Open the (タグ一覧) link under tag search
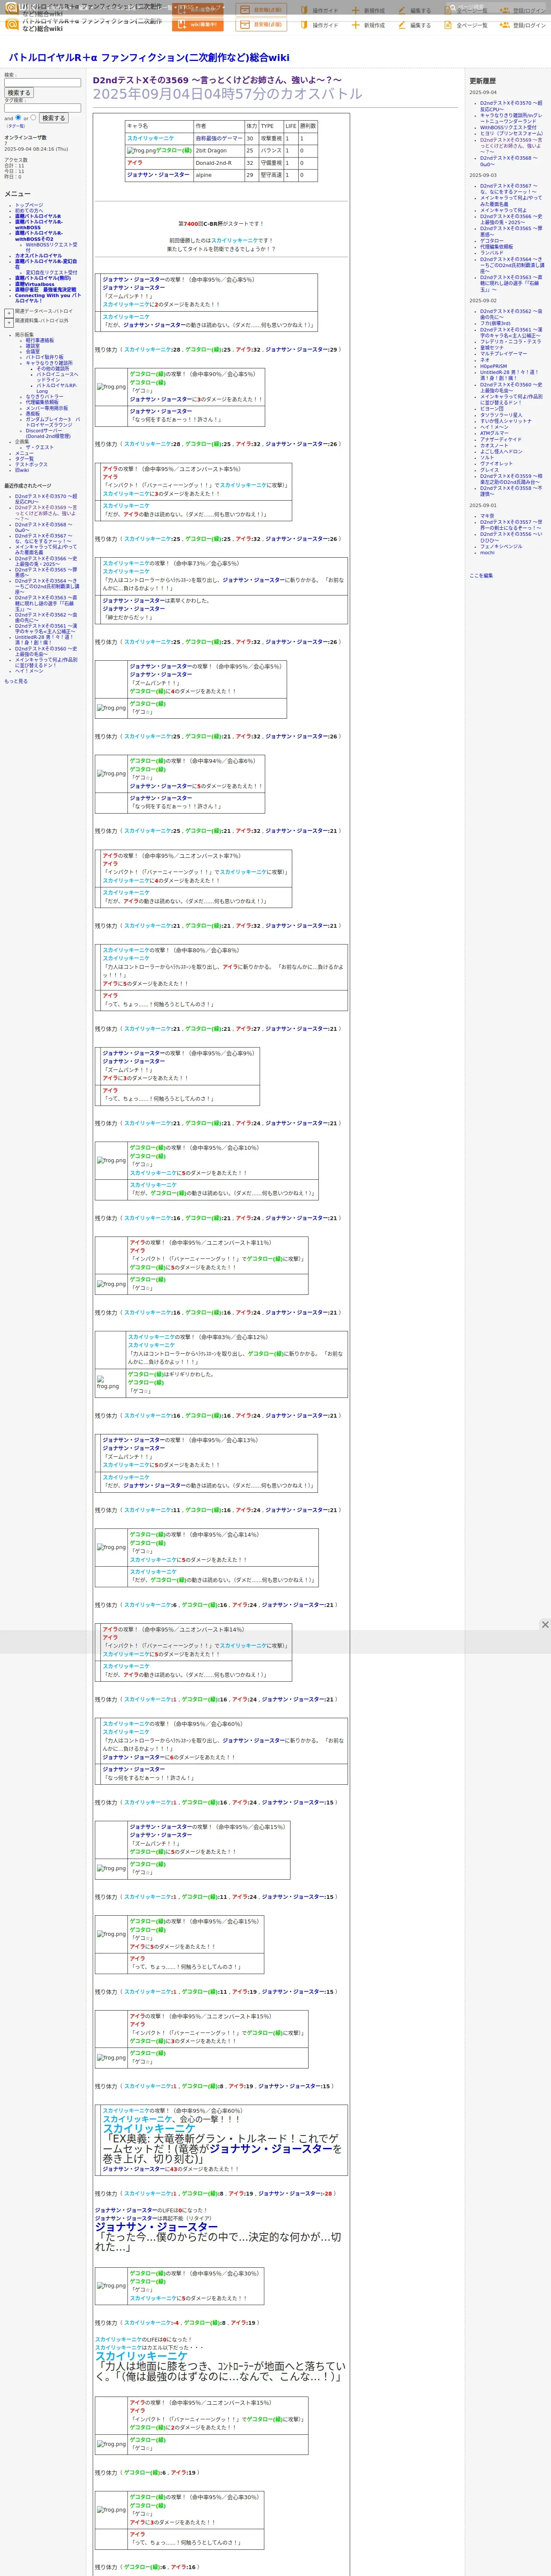The width and height of the screenshot is (551, 2576). click(x=15, y=126)
